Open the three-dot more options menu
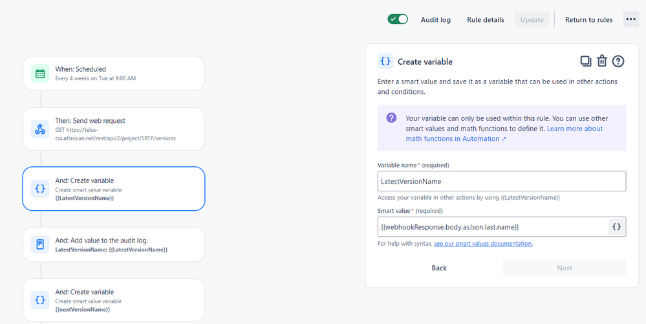 pyautogui.click(x=630, y=19)
